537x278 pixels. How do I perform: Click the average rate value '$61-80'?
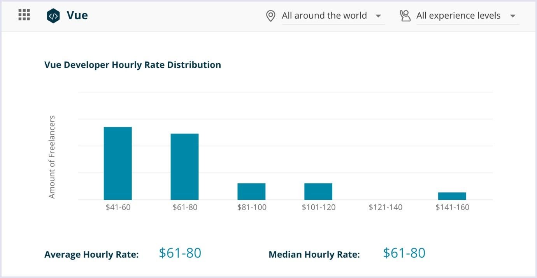tap(180, 253)
